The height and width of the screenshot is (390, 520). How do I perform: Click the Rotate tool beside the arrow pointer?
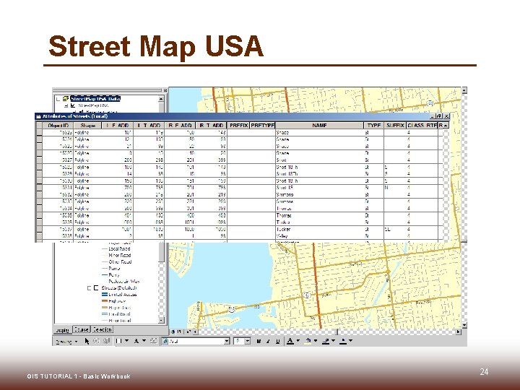[x=97, y=341]
